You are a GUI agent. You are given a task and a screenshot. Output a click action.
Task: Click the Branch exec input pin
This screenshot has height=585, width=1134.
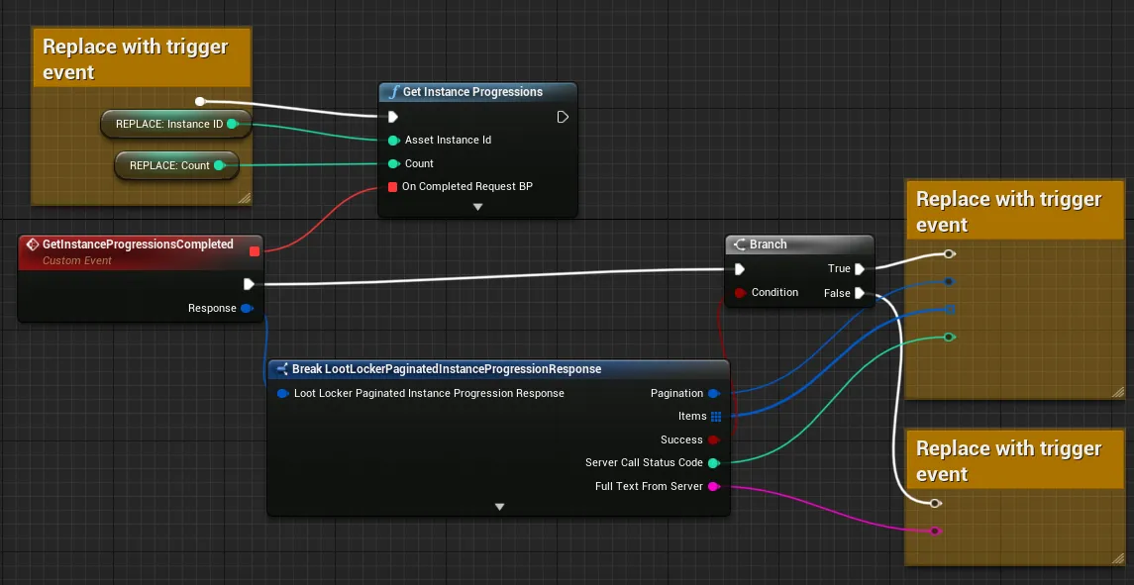click(x=739, y=269)
